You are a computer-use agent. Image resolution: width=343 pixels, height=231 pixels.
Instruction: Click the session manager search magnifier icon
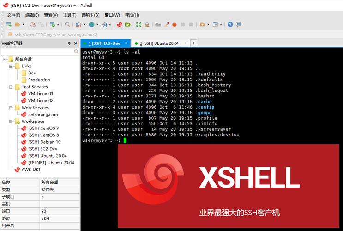click(76, 51)
